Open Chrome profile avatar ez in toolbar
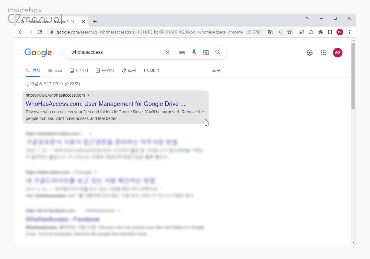The height and width of the screenshot is (259, 370). click(340, 32)
